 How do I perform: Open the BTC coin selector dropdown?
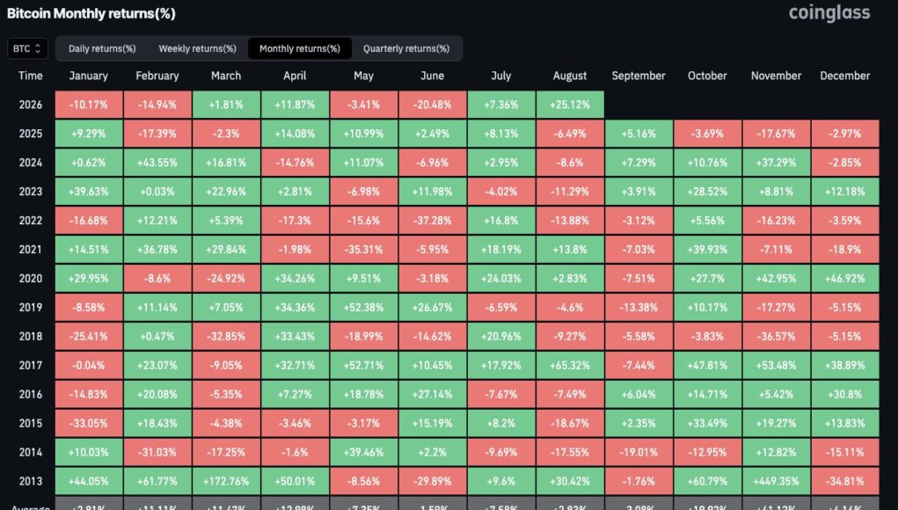27,48
